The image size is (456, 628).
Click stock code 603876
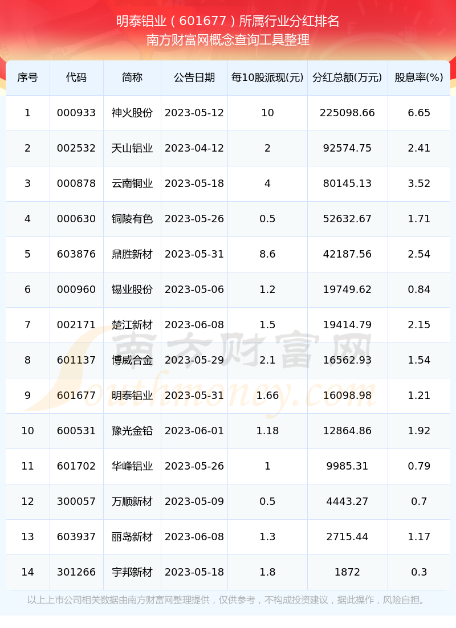pos(76,254)
